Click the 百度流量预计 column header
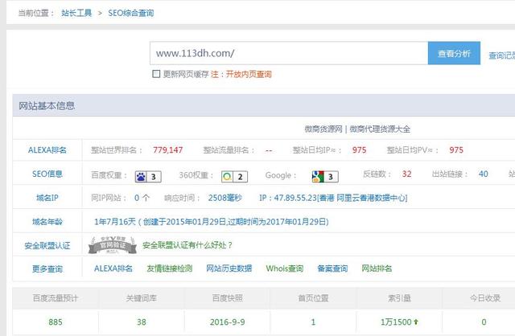Screen dimensions: 515x336 click(56, 298)
